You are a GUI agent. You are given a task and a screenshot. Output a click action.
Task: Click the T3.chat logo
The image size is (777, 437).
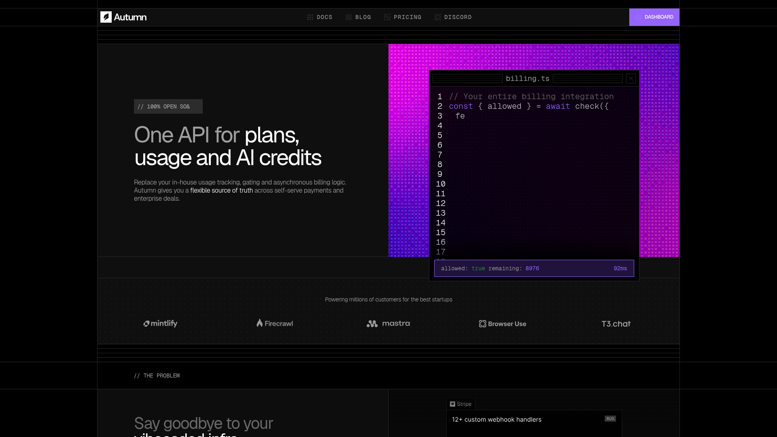tap(616, 324)
